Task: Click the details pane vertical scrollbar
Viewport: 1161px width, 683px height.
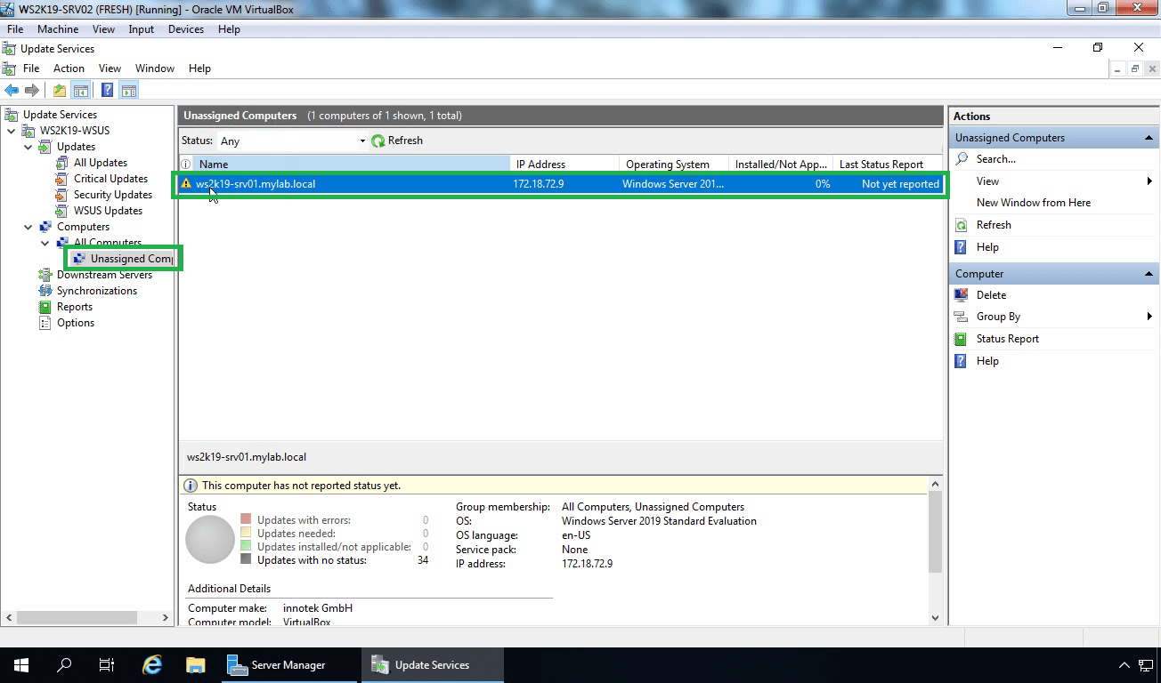Action: tap(935, 531)
